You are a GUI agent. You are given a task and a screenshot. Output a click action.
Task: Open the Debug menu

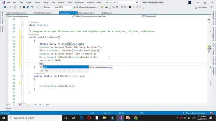pyautogui.click(x=46, y=2)
